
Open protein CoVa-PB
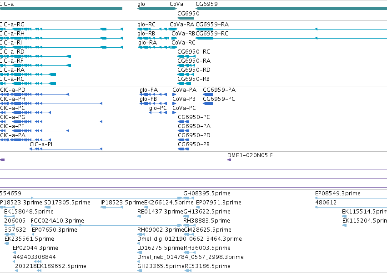tap(174, 104)
